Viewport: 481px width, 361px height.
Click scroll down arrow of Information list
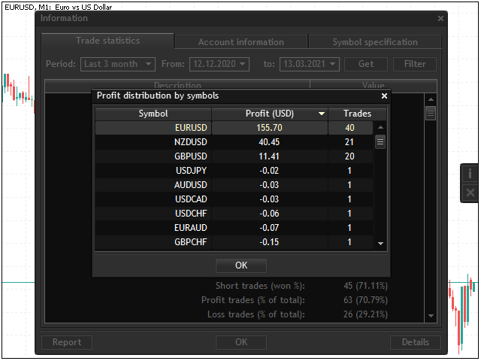pyautogui.click(x=431, y=316)
